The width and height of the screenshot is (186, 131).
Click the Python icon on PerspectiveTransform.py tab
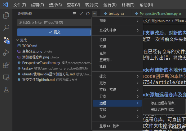click(136, 14)
